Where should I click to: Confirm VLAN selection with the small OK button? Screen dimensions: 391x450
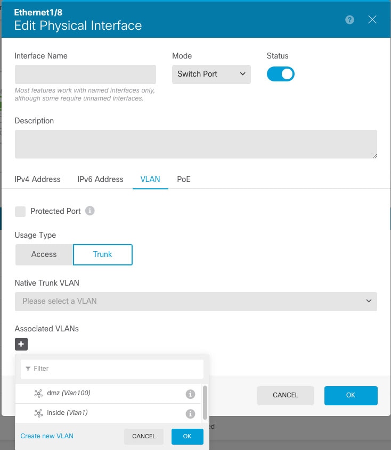(187, 436)
